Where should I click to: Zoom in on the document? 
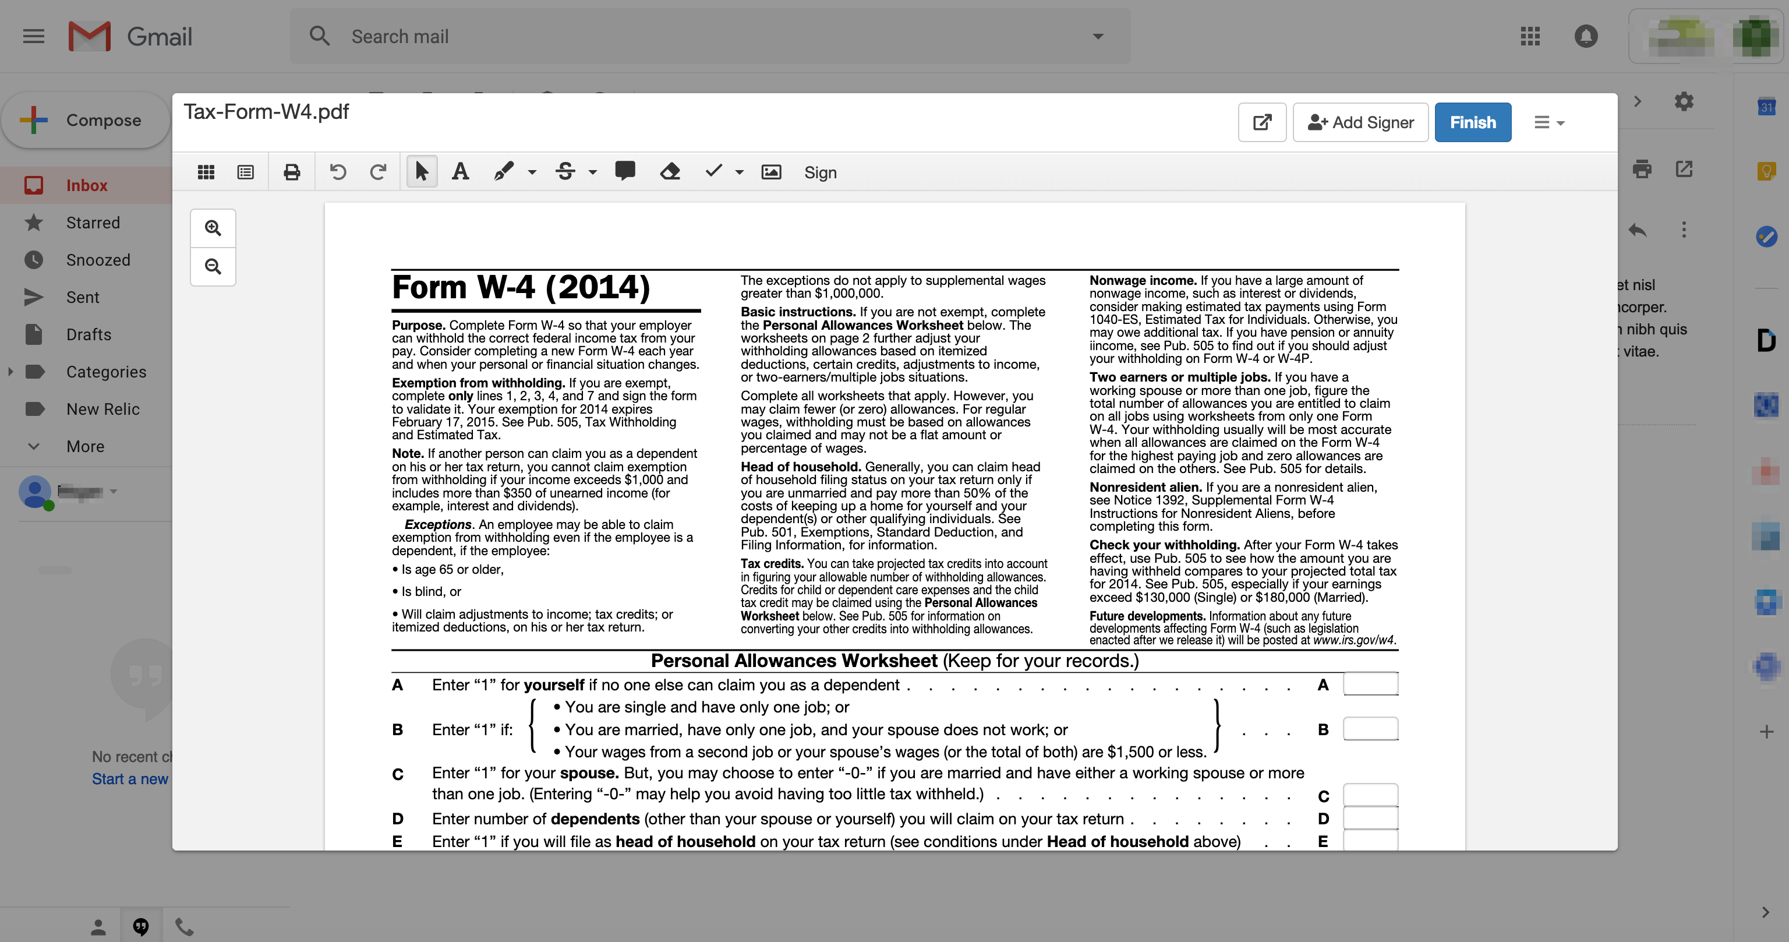coord(213,228)
